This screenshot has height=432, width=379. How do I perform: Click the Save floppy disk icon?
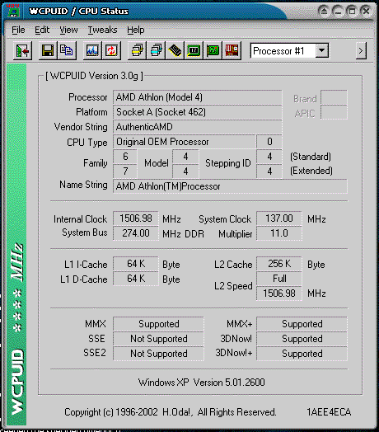coord(48,50)
